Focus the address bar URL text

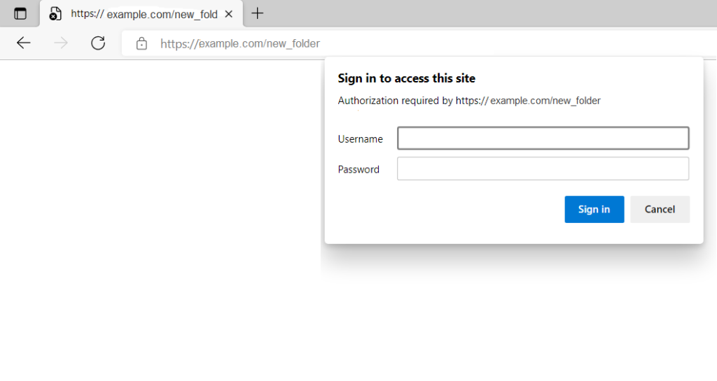coord(240,44)
